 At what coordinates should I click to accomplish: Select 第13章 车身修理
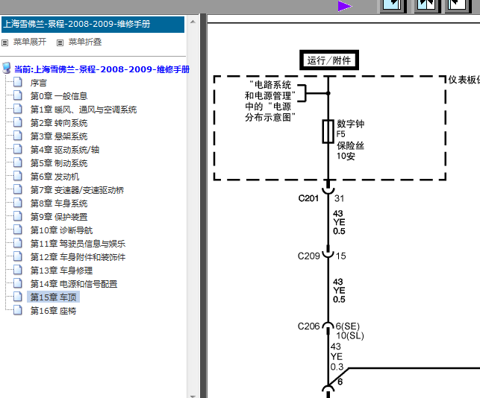click(61, 271)
